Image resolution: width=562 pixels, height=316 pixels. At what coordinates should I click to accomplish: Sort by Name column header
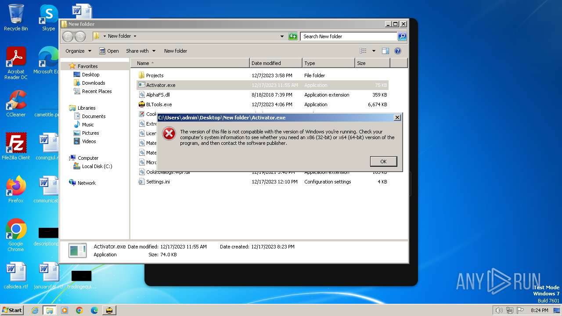point(190,63)
